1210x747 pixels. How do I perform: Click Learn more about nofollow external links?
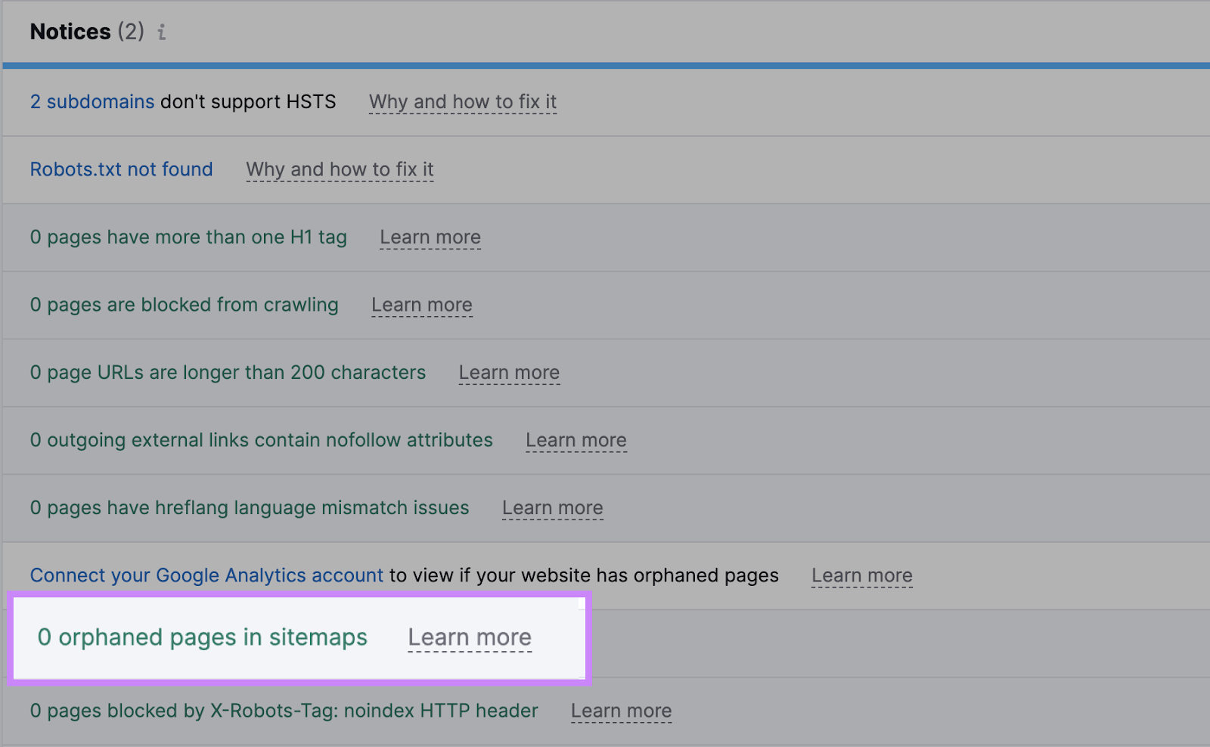tap(576, 440)
